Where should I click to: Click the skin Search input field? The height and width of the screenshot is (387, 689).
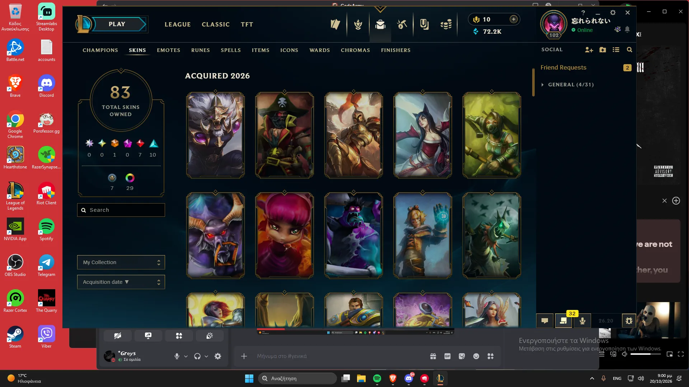point(121,210)
